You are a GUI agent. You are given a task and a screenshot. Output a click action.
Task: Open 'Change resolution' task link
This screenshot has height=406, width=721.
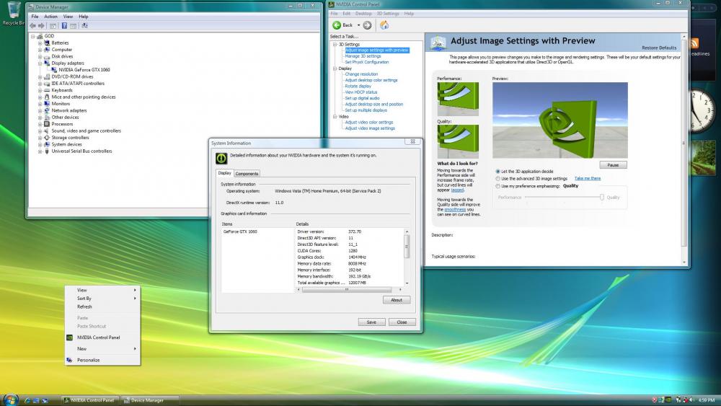point(361,74)
